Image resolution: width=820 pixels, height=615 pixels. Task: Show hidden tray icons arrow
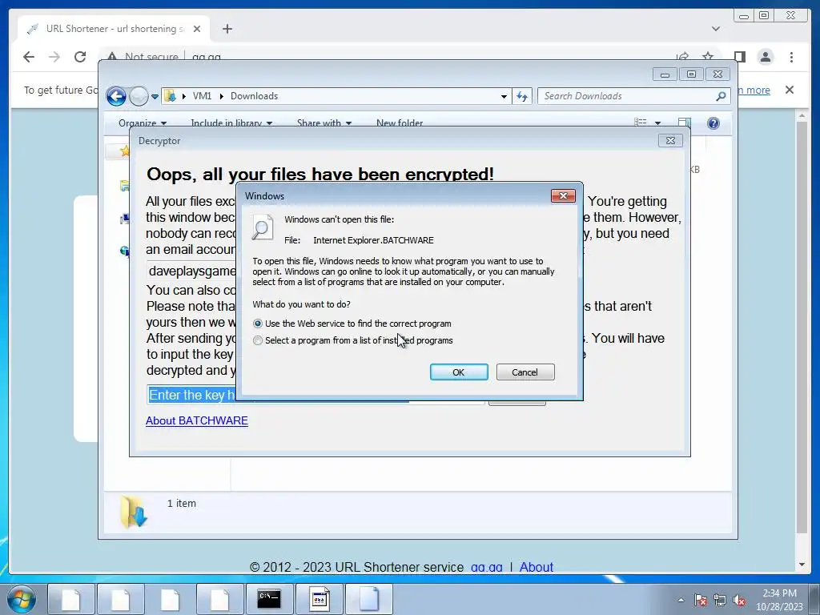(681, 600)
